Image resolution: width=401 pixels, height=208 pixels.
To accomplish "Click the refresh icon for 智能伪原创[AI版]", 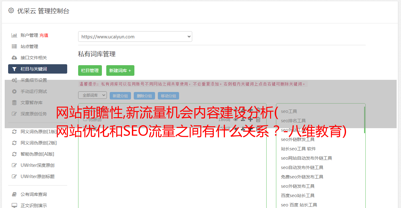I will [x=14, y=154].
